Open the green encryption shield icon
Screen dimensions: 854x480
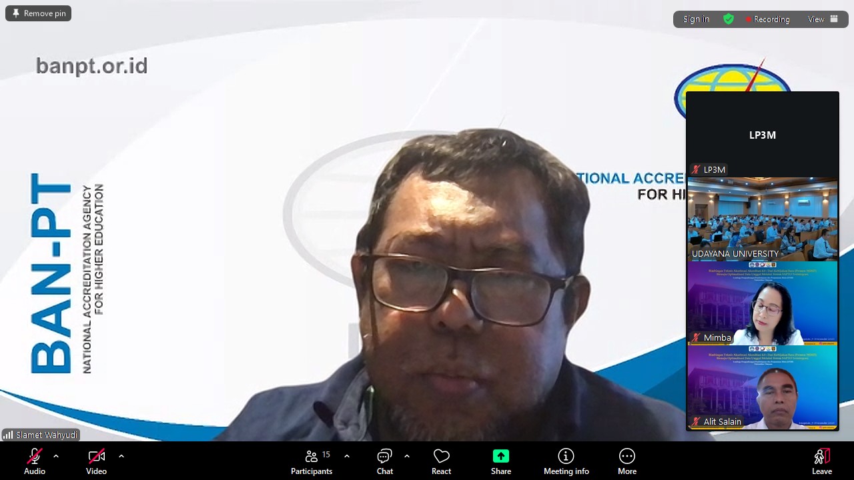729,19
